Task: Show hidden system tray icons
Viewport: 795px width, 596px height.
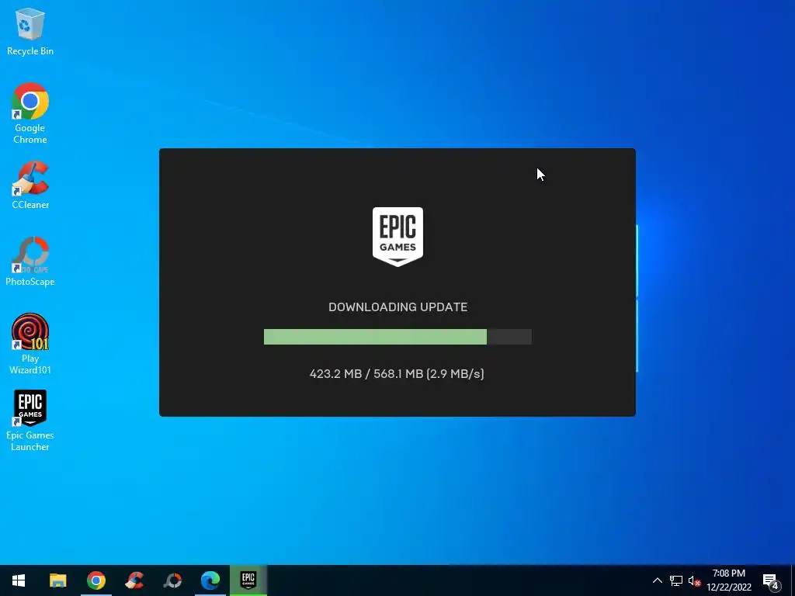Action: tap(657, 580)
